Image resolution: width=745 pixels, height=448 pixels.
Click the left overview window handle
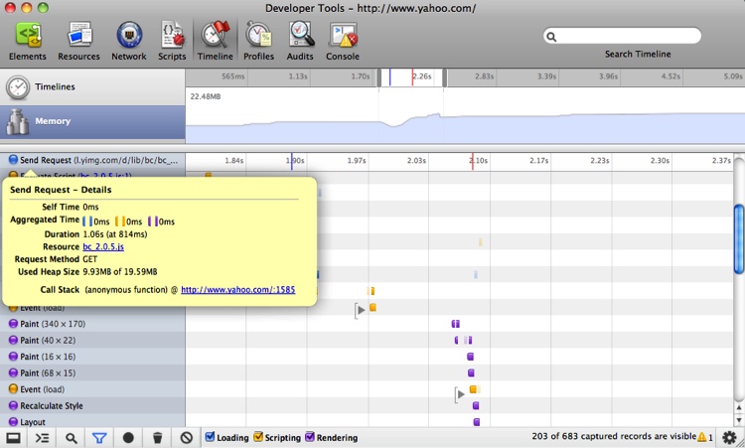379,77
